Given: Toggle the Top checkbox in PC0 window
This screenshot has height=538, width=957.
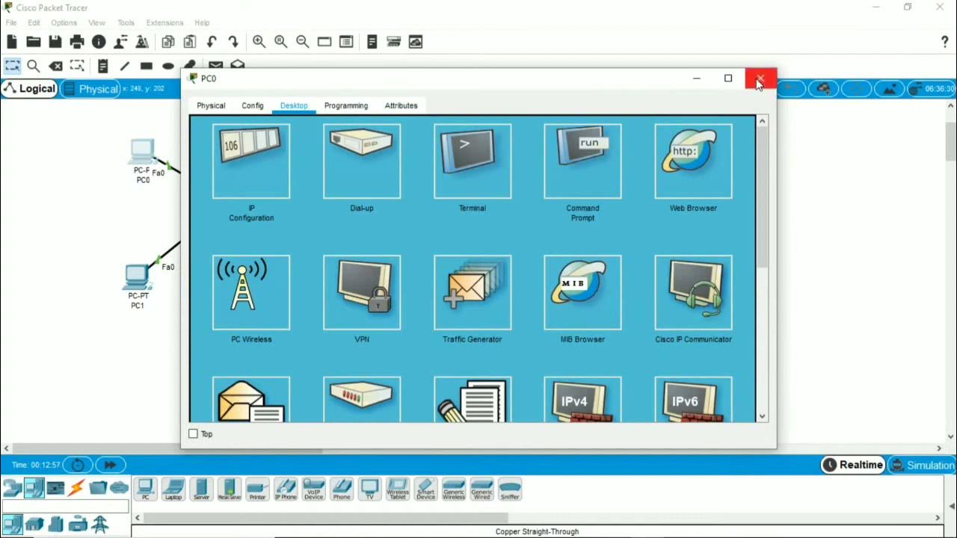Looking at the screenshot, I should point(194,433).
